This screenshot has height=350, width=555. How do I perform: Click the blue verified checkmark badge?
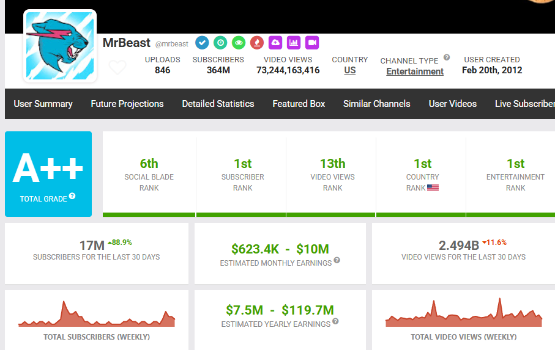pos(202,43)
